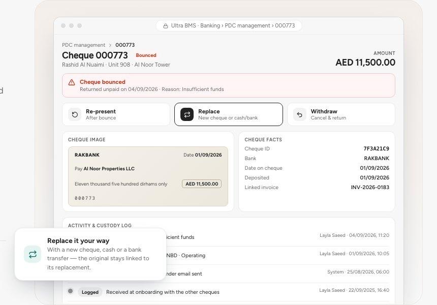Click Eleven thousand five hundred dirhams only text
This screenshot has width=437, height=305.
click(x=121, y=184)
